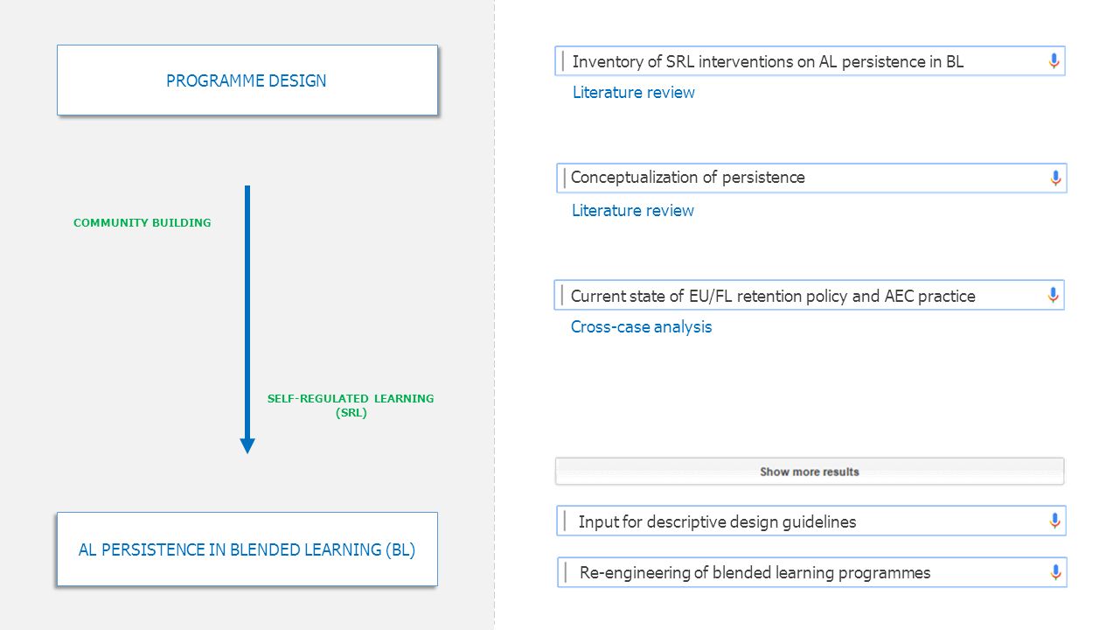
Task: Open Literature review link under SRL interventions
Action: (x=633, y=93)
